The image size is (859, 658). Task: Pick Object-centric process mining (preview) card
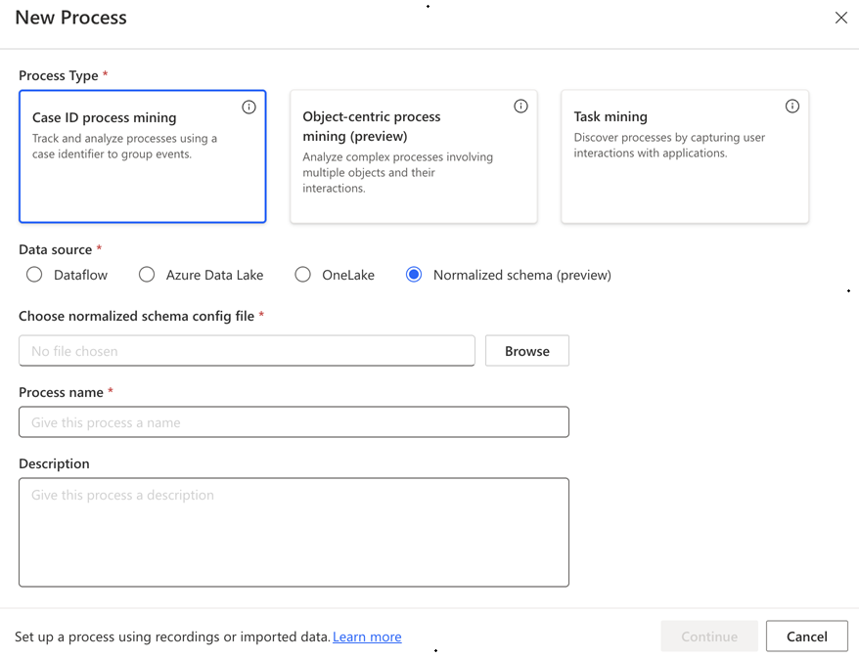[x=414, y=156]
